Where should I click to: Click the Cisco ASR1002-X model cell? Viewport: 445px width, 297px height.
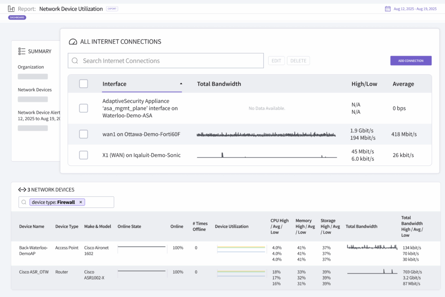94,275
